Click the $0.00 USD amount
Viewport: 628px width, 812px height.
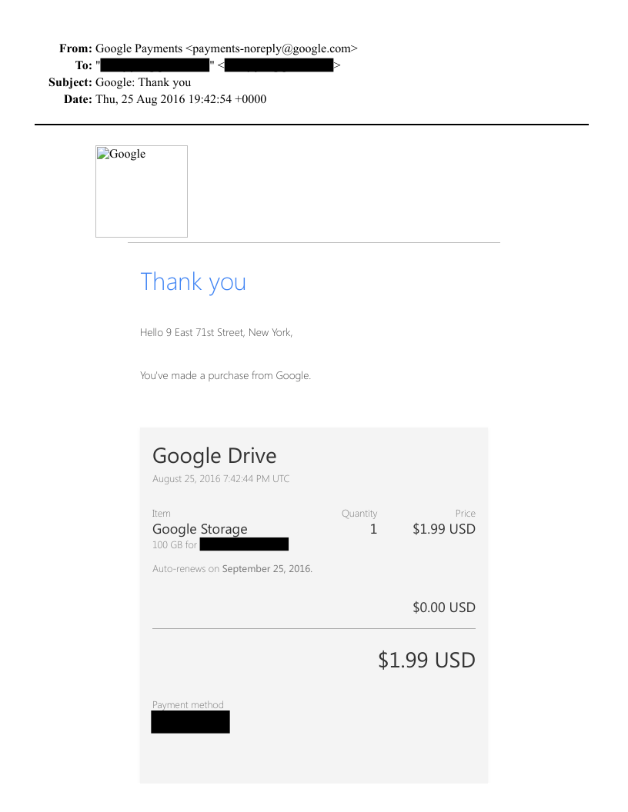point(443,607)
